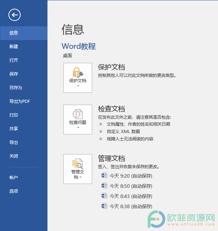Expand the 检查问题 dropdown arrow
The image size is (218, 231).
click(x=78, y=127)
